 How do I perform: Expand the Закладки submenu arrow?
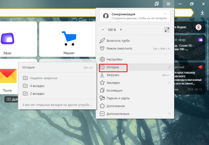(x=169, y=83)
